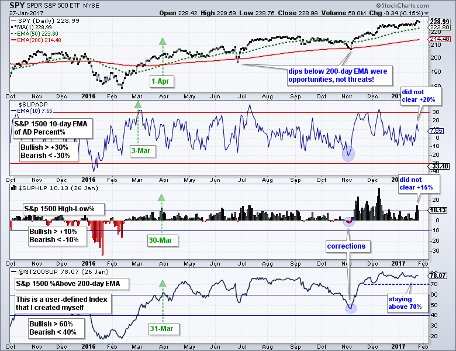This screenshot has height=351, width=456.
Task: Click the 223.80 green price tag on axis
Action: tap(440, 27)
